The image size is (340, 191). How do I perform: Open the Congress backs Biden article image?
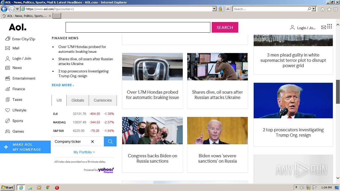[152, 131]
